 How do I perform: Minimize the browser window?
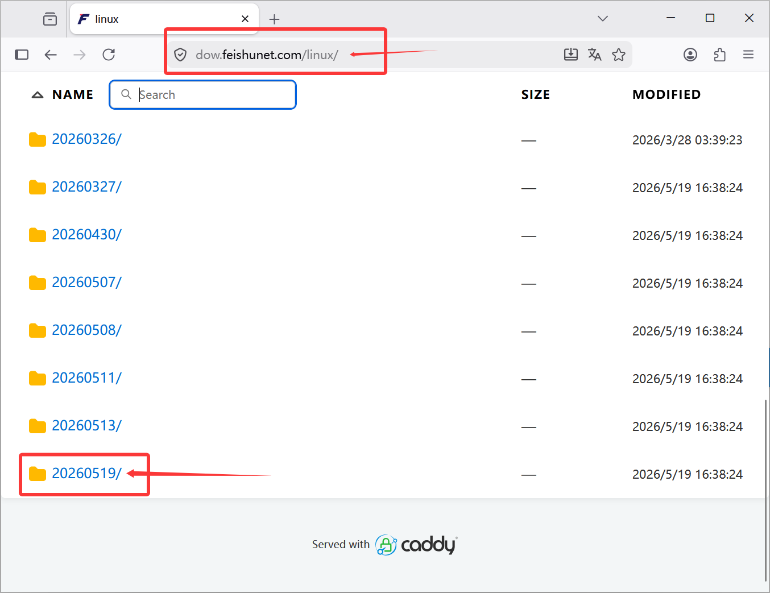pyautogui.click(x=671, y=18)
